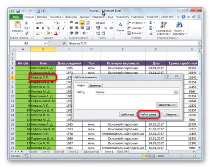Open the Общий number format dropdown

click(x=112, y=23)
